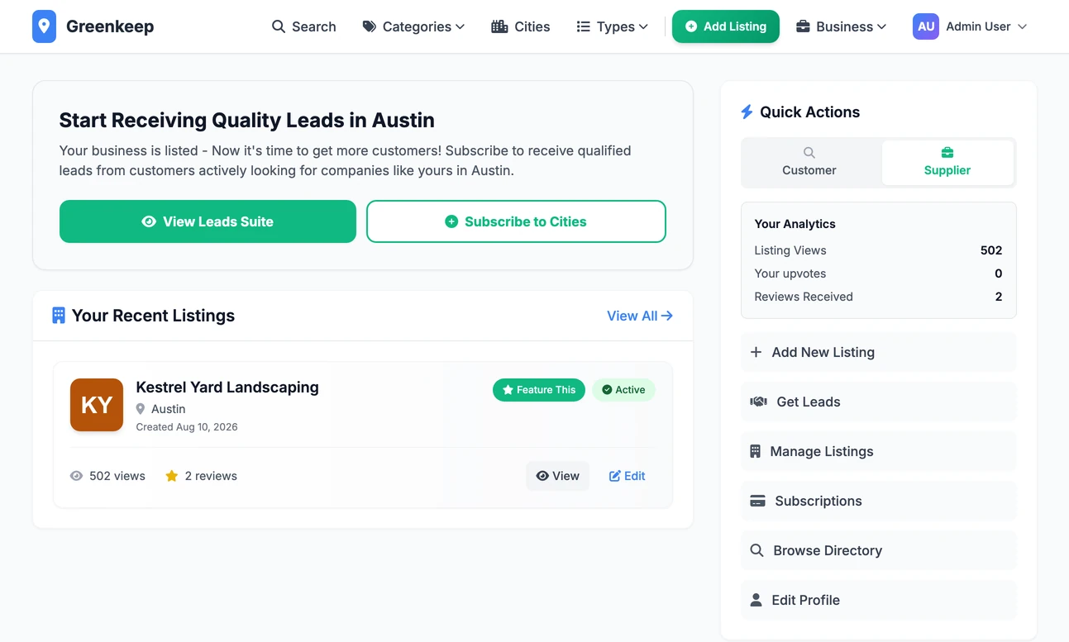Select the Supplier tab
Viewport: 1069px width, 642px height.
[x=947, y=162]
